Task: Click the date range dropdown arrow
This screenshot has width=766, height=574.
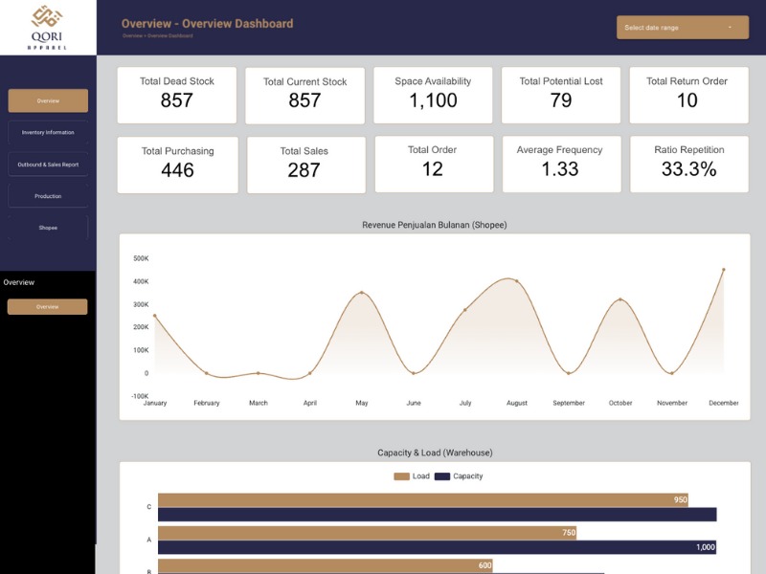Action: tap(730, 28)
